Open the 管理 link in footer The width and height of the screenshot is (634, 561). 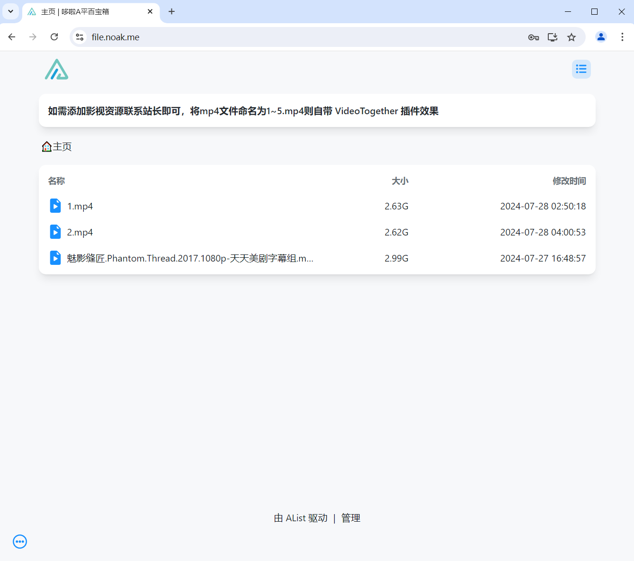[x=351, y=518]
